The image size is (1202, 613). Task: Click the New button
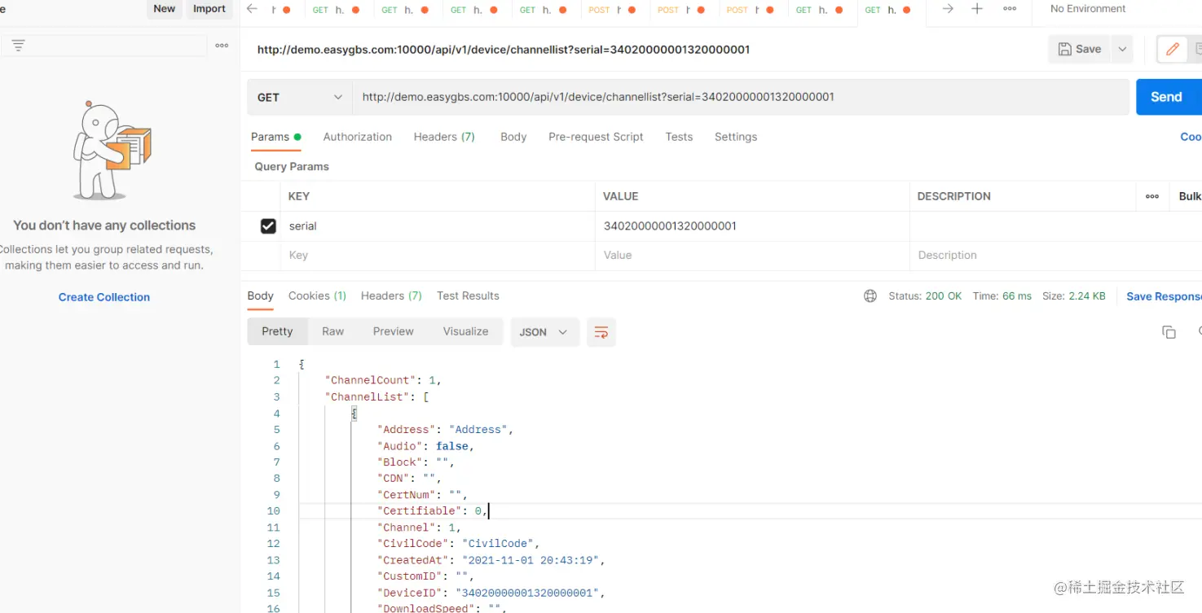(165, 9)
